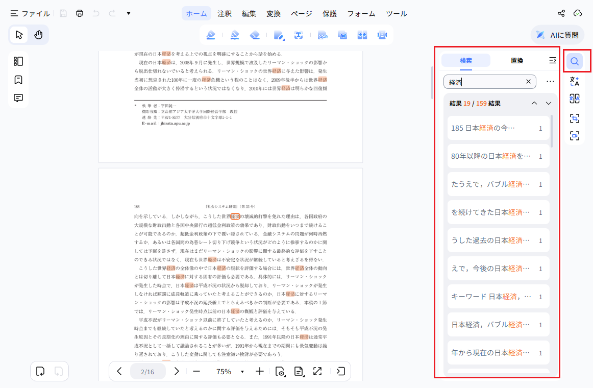This screenshot has height=388, width=593.
Task: Click the undo arrow icon
Action: (96, 14)
